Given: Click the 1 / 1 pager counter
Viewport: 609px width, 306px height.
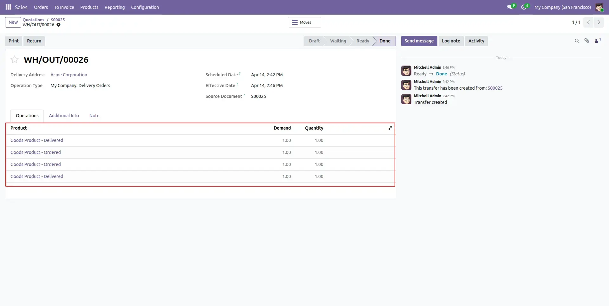Looking at the screenshot, I should 576,22.
